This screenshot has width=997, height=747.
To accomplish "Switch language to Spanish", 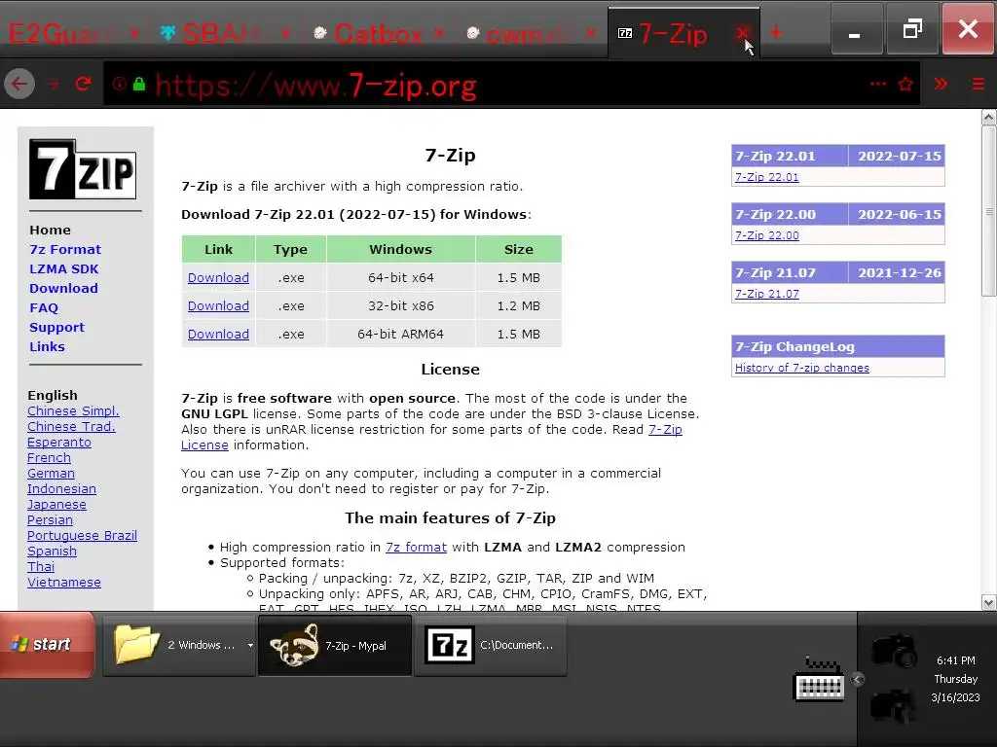I will pyautogui.click(x=53, y=551).
